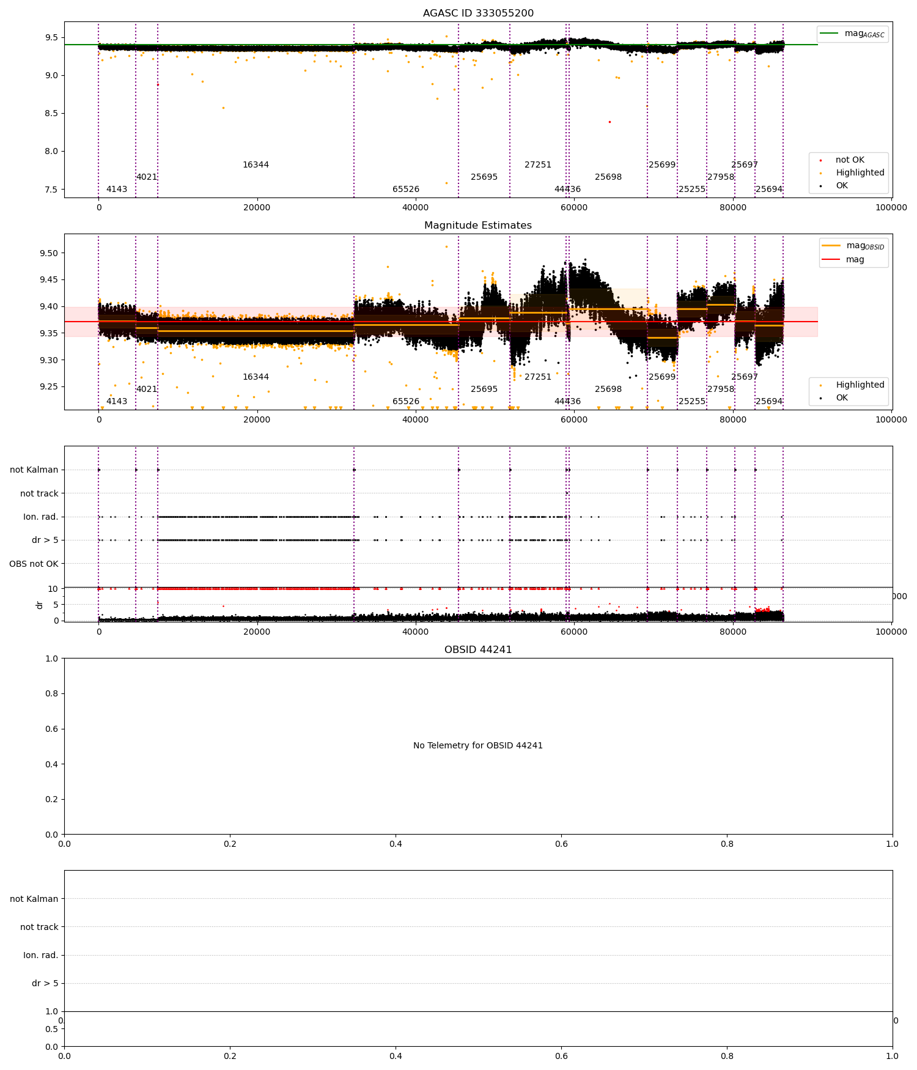Click the title AGASC ID 333055200
917x1070 pixels.
478,13
